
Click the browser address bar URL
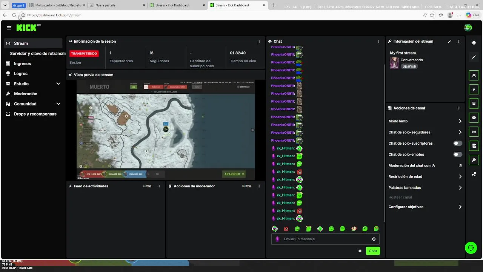[x=54, y=15]
